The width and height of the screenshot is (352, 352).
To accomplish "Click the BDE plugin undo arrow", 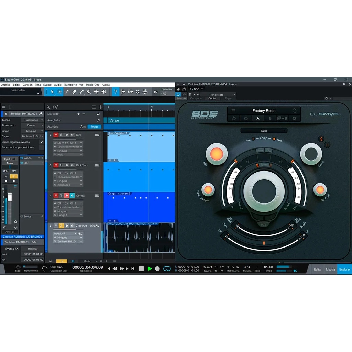I will point(234,118).
